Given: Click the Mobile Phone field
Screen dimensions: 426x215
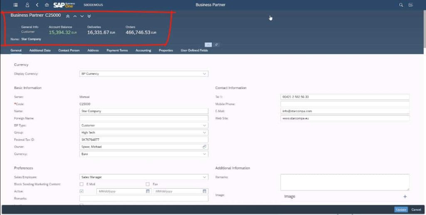Looking at the screenshot, I should (x=345, y=104).
